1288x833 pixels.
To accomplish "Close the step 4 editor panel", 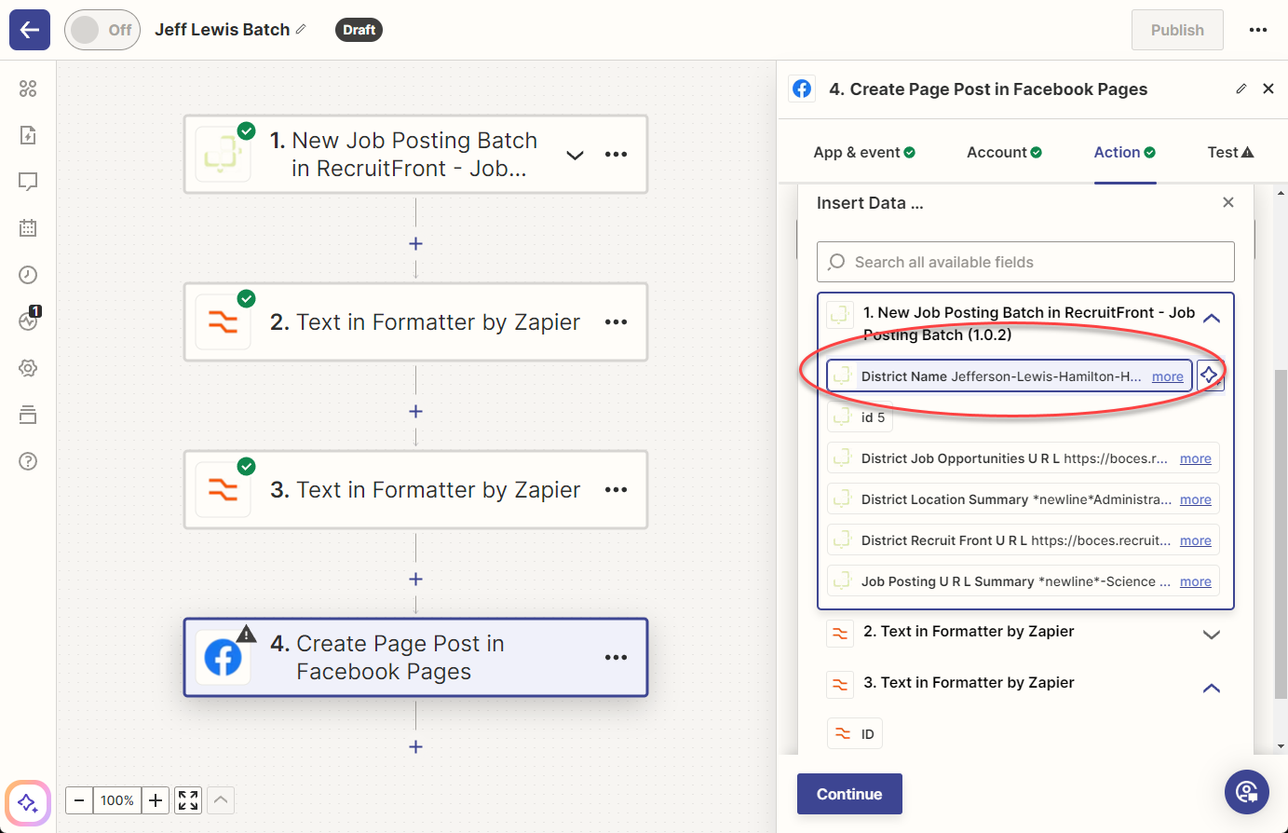I will (1268, 89).
